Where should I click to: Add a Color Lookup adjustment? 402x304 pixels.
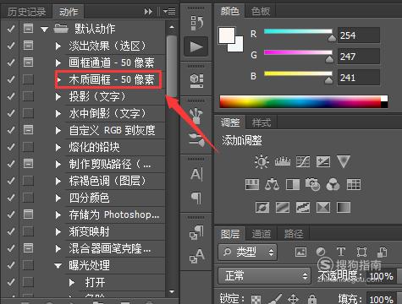[x=354, y=185]
